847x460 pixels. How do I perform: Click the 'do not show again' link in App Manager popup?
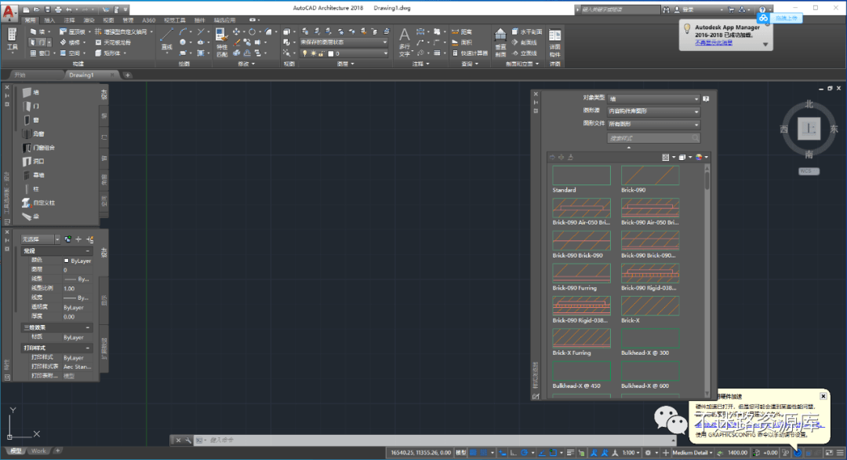714,42
